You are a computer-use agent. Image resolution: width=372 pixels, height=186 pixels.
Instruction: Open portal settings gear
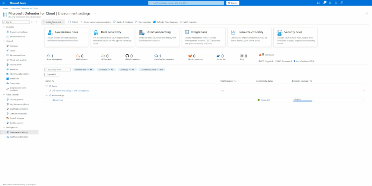(x=330, y=3)
